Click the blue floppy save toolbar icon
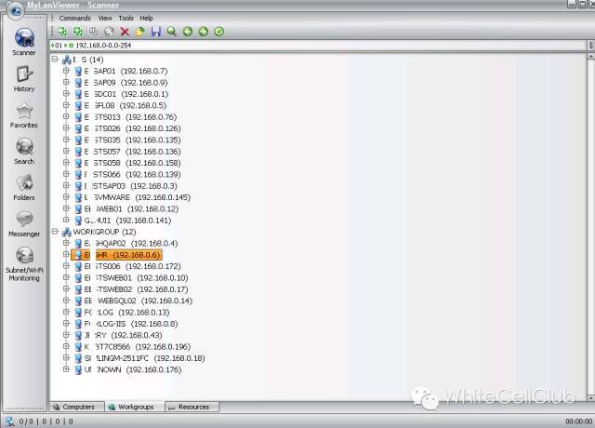Screen dimensions: 595x428 pyautogui.click(x=155, y=32)
